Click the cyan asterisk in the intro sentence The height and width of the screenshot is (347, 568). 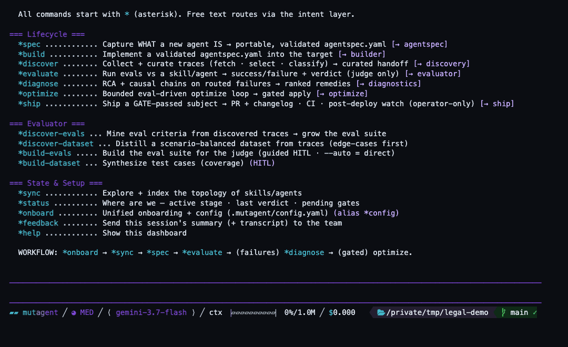127,15
